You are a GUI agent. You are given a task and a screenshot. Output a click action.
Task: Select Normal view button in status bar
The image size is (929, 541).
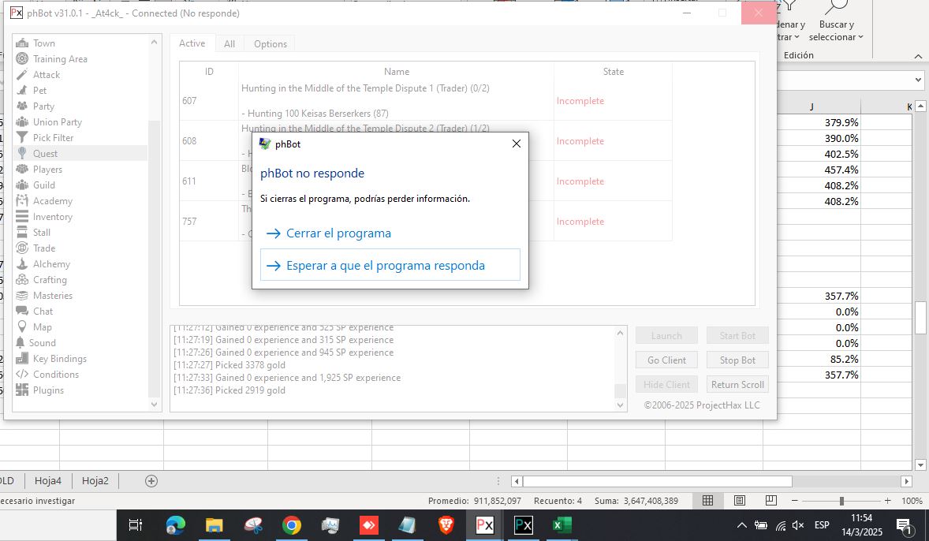[x=707, y=501]
